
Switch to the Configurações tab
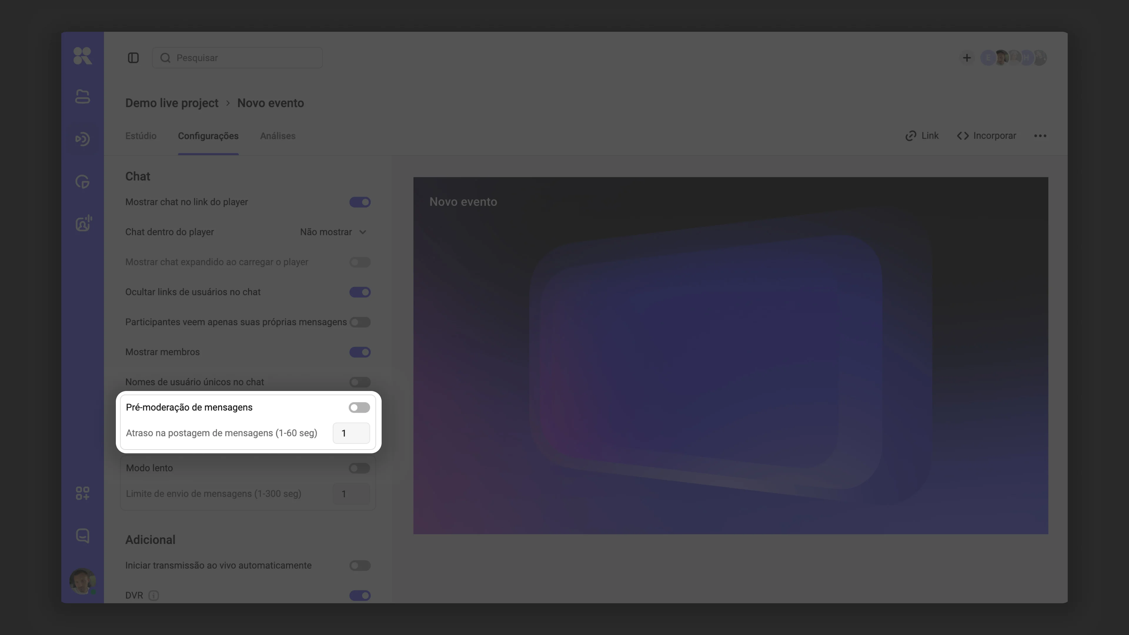[208, 136]
